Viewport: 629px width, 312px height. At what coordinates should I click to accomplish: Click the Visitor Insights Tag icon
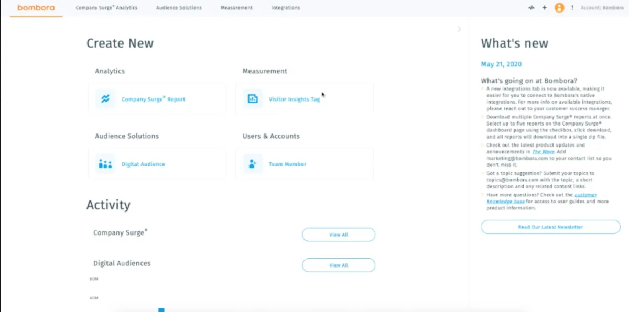tap(253, 99)
